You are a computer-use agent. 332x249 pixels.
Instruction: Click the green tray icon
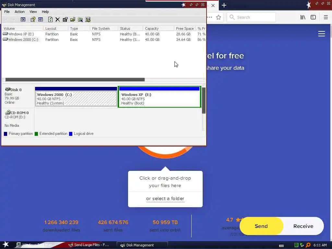coord(296,245)
